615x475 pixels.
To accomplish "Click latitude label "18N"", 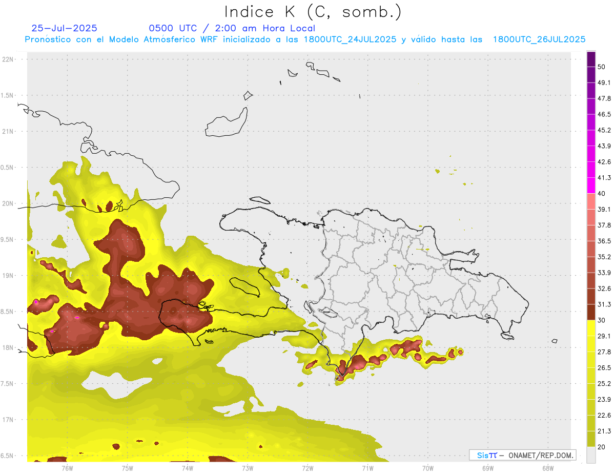I will (x=8, y=348).
